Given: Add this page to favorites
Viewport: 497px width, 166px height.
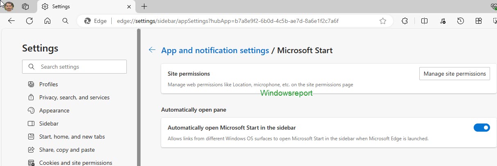Looking at the screenshot, I should 383,21.
